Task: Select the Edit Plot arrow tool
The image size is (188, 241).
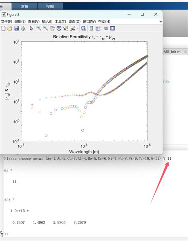Action: click(31, 28)
